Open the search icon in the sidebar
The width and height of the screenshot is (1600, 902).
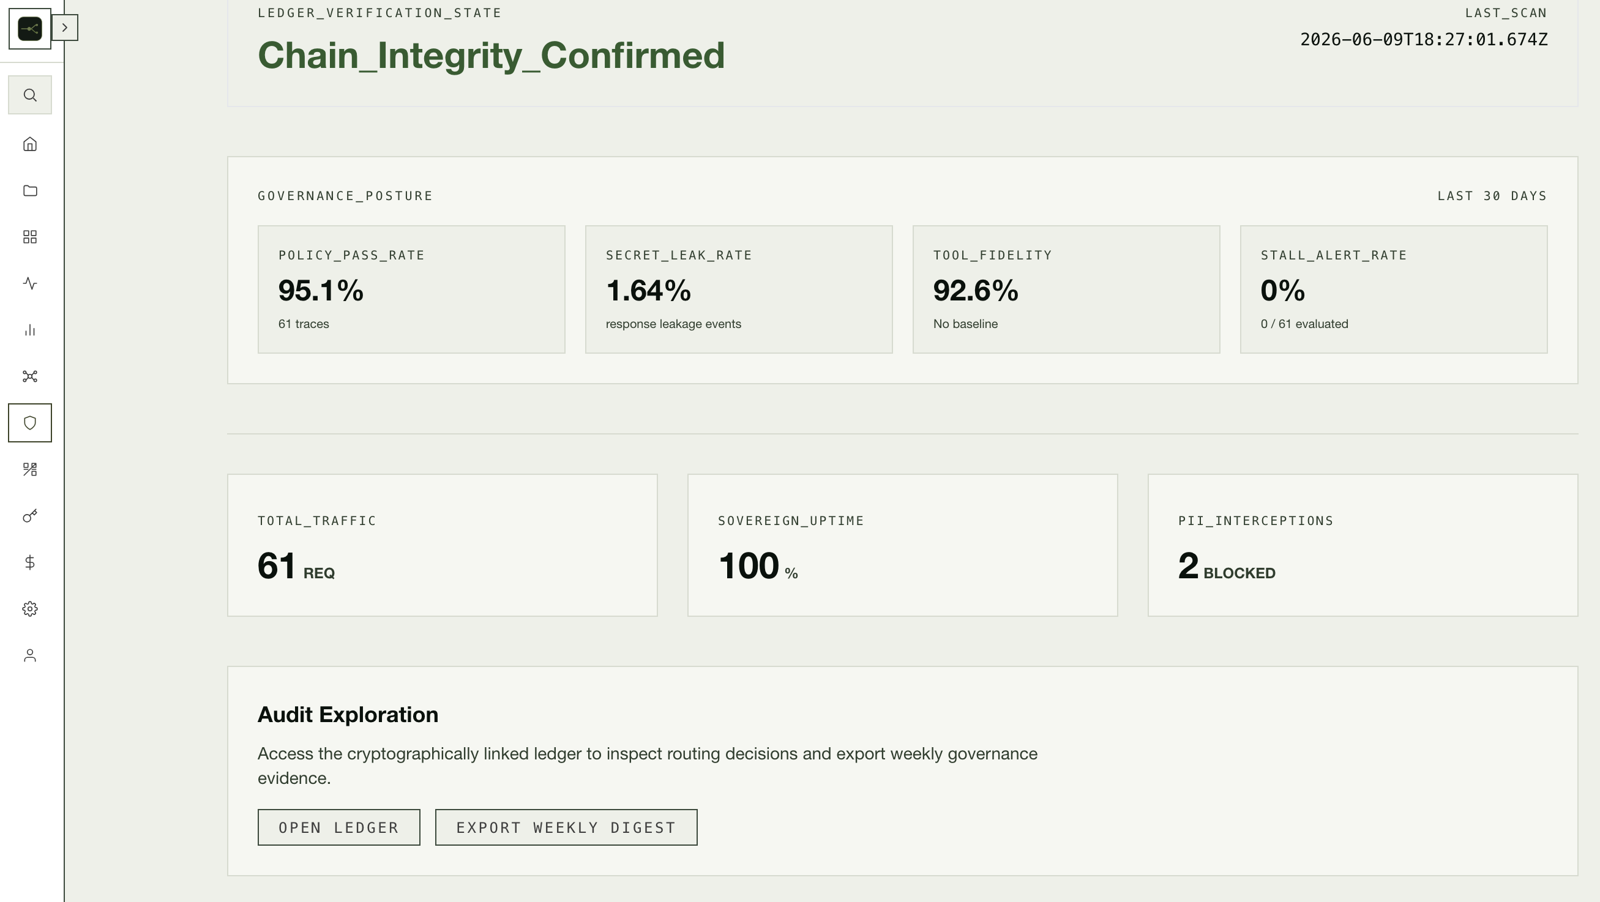click(30, 95)
